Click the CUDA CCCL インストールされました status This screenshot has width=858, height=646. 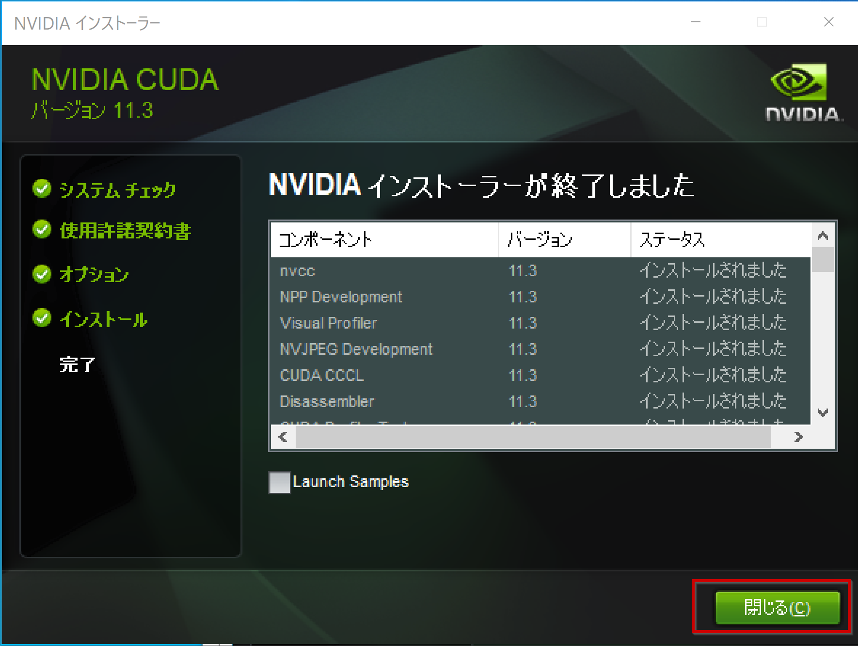click(713, 375)
